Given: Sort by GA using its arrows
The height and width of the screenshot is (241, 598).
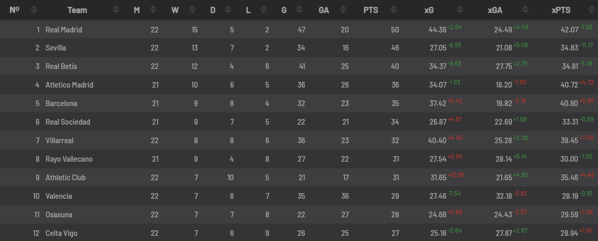Looking at the screenshot, I should (343, 10).
